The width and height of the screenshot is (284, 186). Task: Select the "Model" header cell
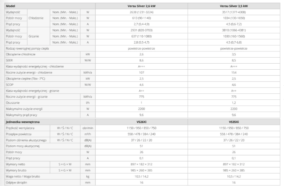coord(11,6)
